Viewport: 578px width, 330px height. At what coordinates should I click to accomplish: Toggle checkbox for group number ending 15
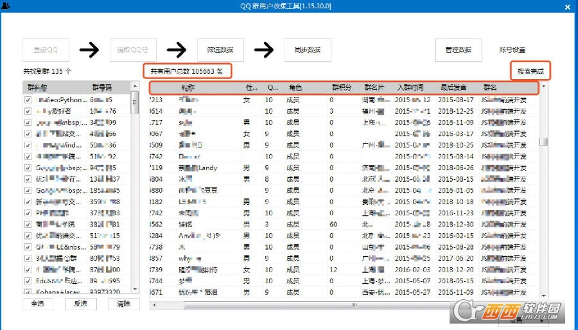(x=28, y=236)
